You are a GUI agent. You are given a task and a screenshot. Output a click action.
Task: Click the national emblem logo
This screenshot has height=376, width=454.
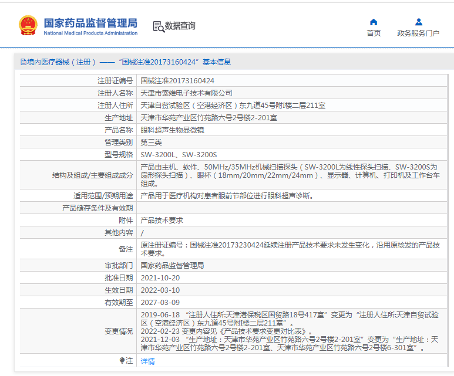point(28,26)
